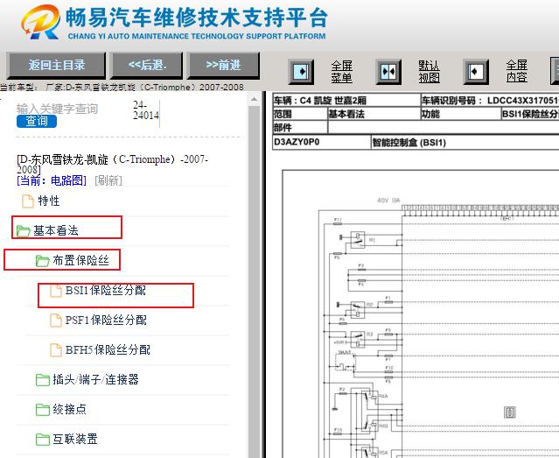This screenshot has height=458, width=559.
Task: Select the 全屏内容 label
Action: [x=517, y=71]
